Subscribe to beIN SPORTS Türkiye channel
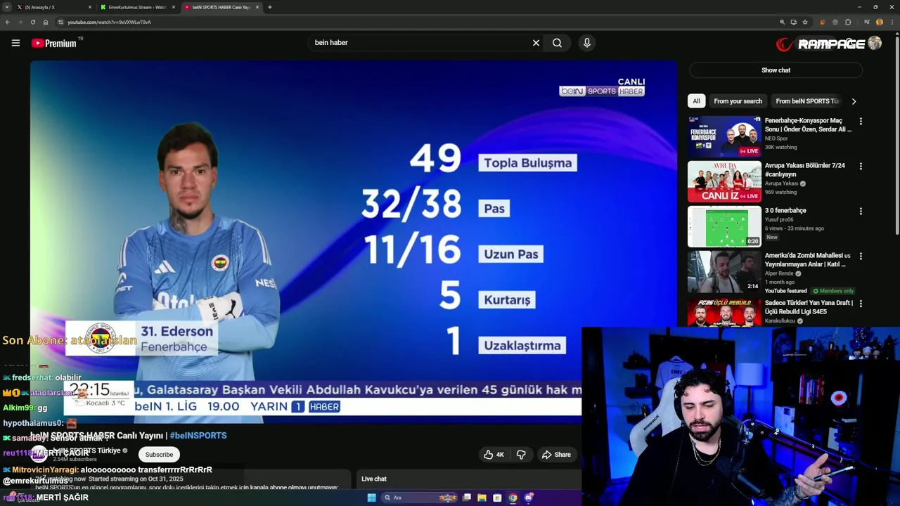This screenshot has height=506, width=900. click(159, 455)
